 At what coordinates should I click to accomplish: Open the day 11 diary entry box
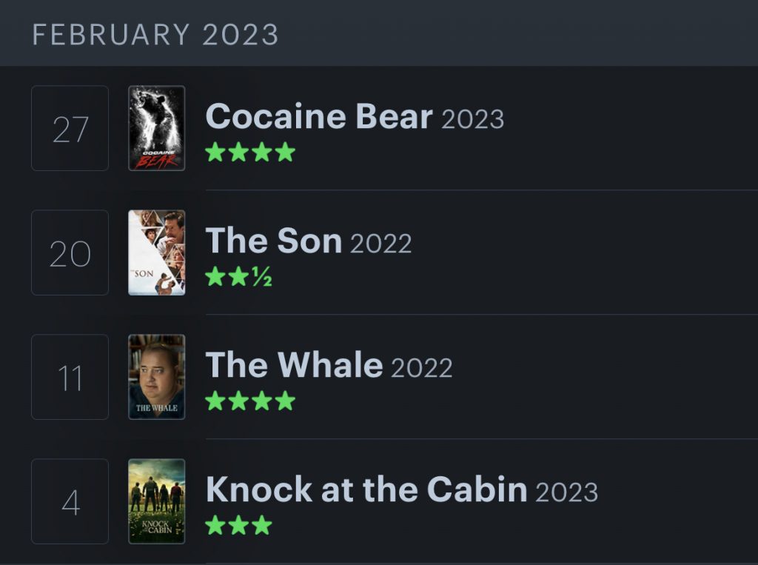point(70,377)
